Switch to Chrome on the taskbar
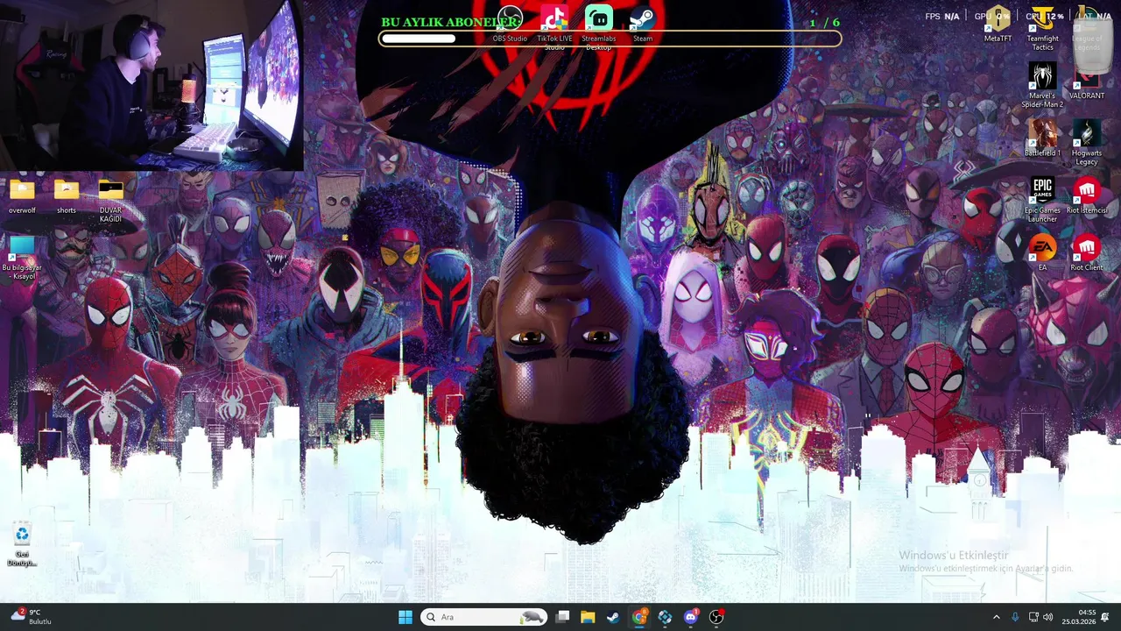Screen dimensions: 1121x631 (x=639, y=617)
